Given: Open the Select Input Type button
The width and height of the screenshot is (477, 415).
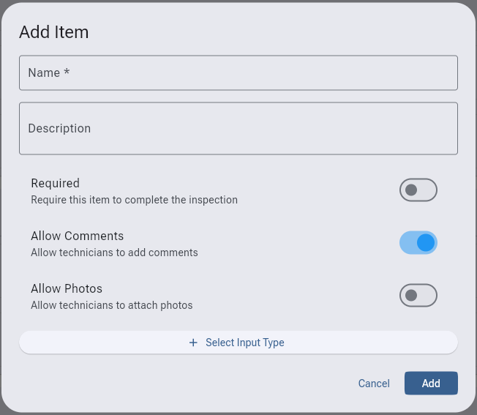Looking at the screenshot, I should click(238, 343).
